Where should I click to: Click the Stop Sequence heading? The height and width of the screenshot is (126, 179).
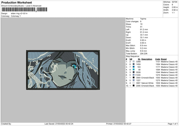132,56
